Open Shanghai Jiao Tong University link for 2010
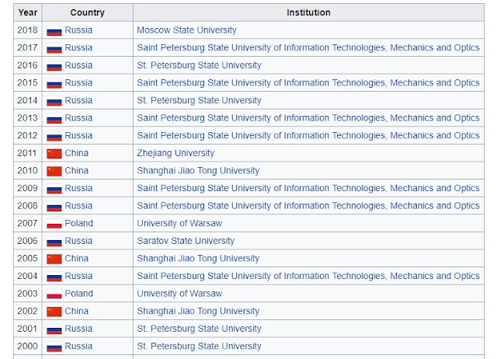This screenshot has height=359, width=497. pyautogui.click(x=198, y=171)
